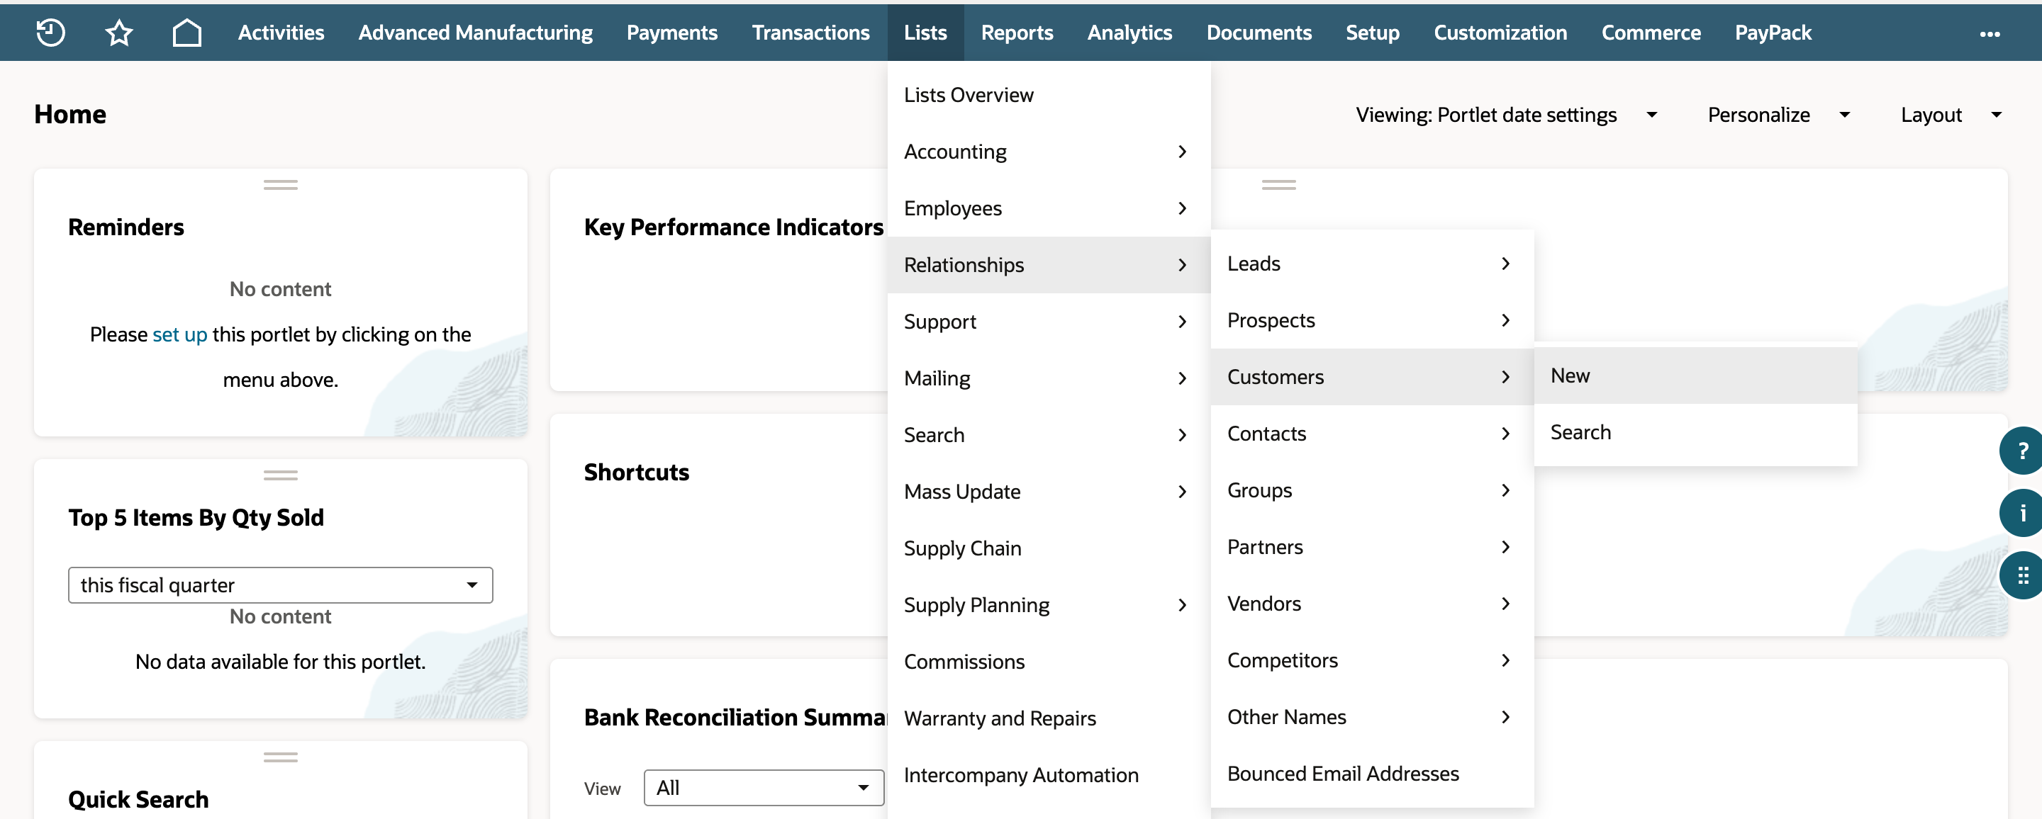Viewport: 2042px width, 819px height.
Task: Open the three-dot overflow menu in navbar
Action: pyautogui.click(x=1990, y=33)
